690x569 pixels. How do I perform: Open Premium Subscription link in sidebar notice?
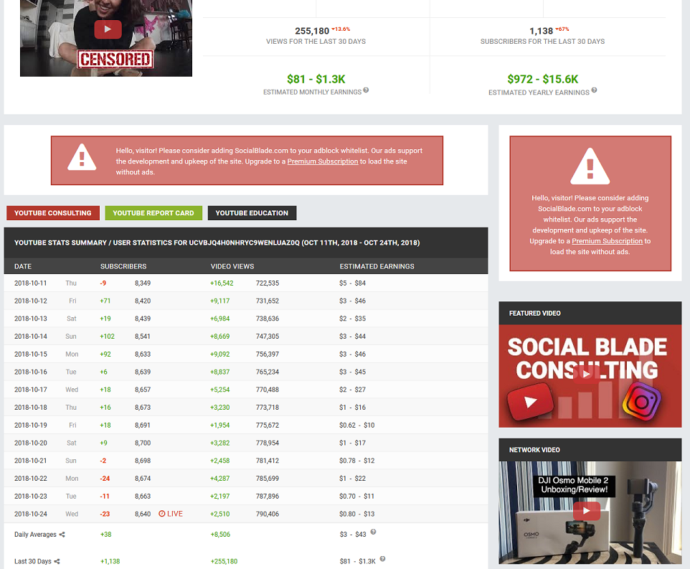click(x=608, y=241)
